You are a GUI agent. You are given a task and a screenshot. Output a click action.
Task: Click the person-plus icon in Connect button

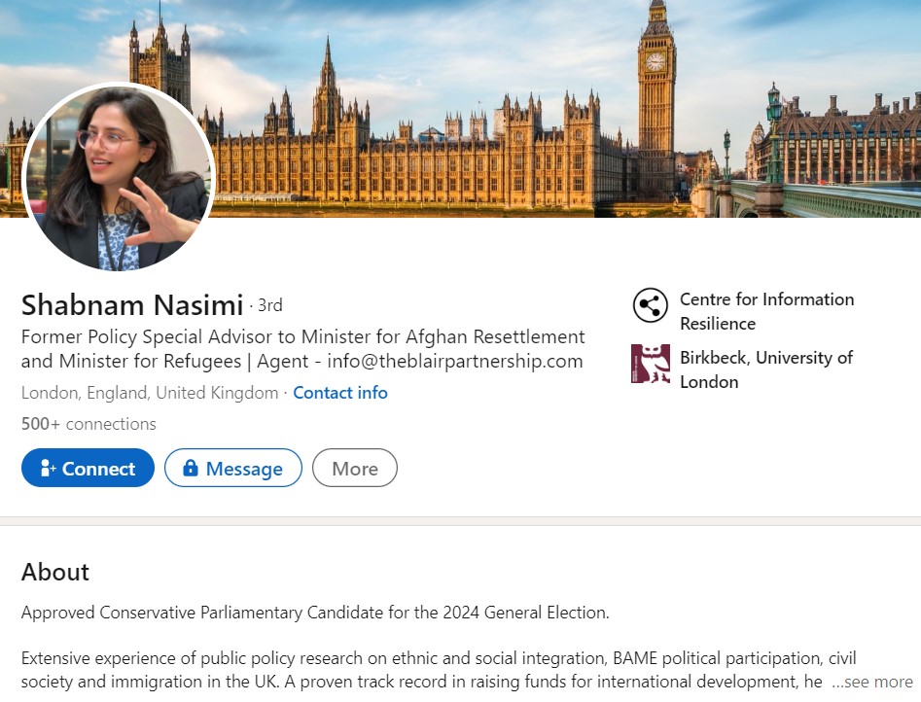[48, 469]
